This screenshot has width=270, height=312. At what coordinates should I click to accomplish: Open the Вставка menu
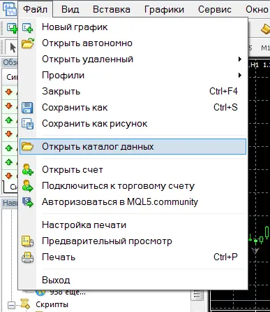111,9
